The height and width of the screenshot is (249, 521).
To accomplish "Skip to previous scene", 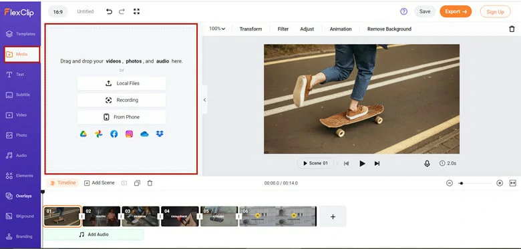I will point(346,164).
